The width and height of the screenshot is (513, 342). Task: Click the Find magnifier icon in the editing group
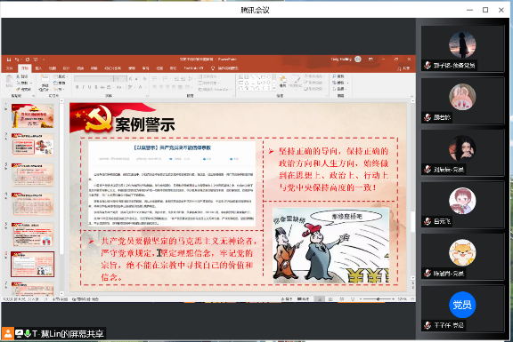click(335, 76)
